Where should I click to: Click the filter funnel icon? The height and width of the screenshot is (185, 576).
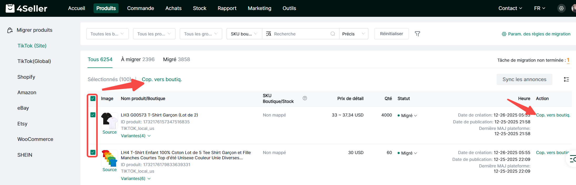point(417,34)
